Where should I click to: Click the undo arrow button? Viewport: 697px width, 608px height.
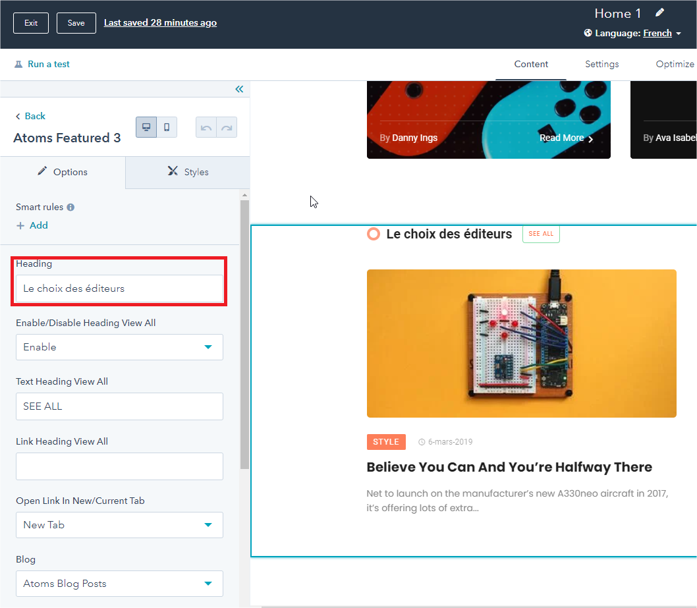[206, 128]
